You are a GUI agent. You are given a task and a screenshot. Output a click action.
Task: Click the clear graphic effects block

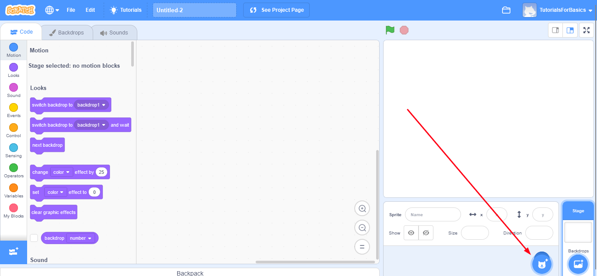click(x=53, y=213)
